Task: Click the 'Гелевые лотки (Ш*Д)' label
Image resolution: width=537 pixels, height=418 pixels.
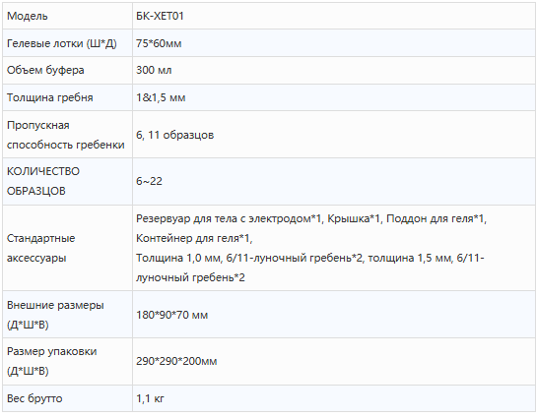Action: [62, 43]
